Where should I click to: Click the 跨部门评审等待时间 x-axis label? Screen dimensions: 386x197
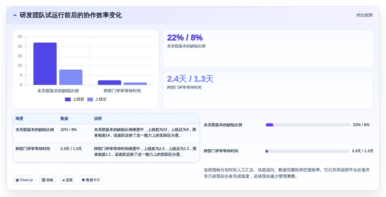pyautogui.click(x=122, y=91)
